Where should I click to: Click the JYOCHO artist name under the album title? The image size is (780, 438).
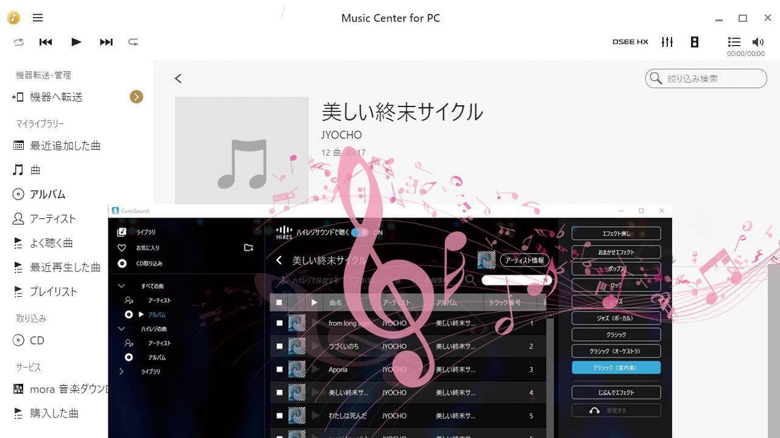pyautogui.click(x=341, y=135)
